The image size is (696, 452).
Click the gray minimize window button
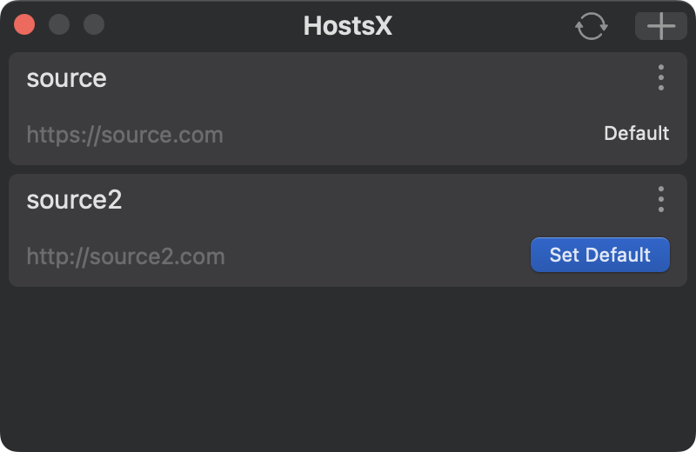(59, 24)
